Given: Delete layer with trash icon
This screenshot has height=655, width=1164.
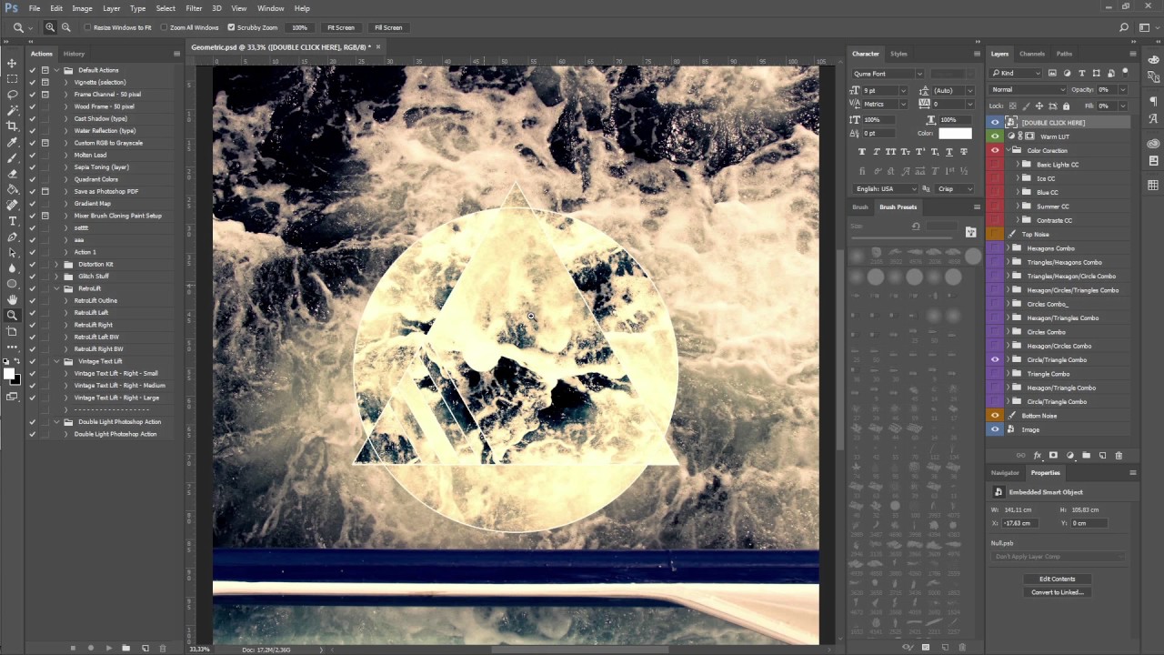Looking at the screenshot, I should [x=1119, y=455].
